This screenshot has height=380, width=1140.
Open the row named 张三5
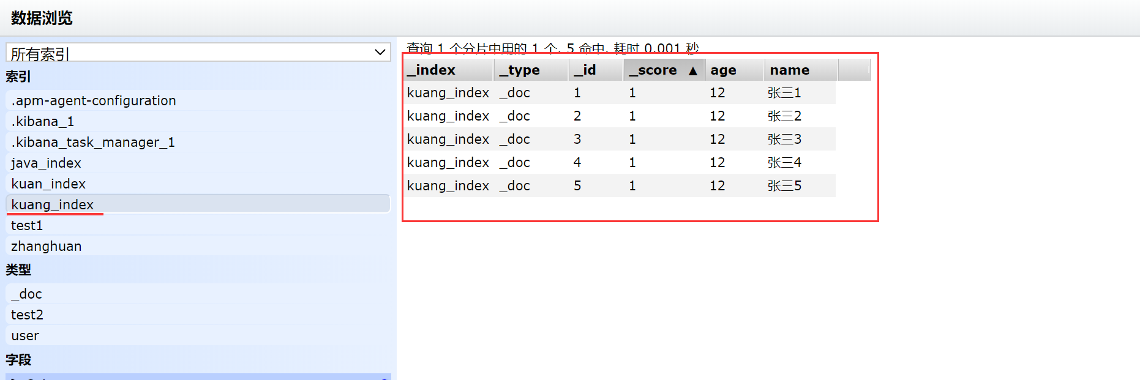[x=620, y=185]
